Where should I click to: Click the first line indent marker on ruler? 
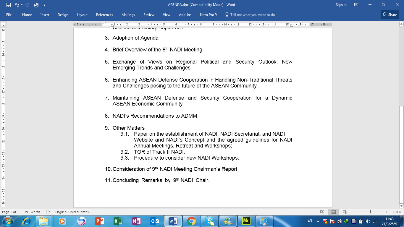pos(104,23)
